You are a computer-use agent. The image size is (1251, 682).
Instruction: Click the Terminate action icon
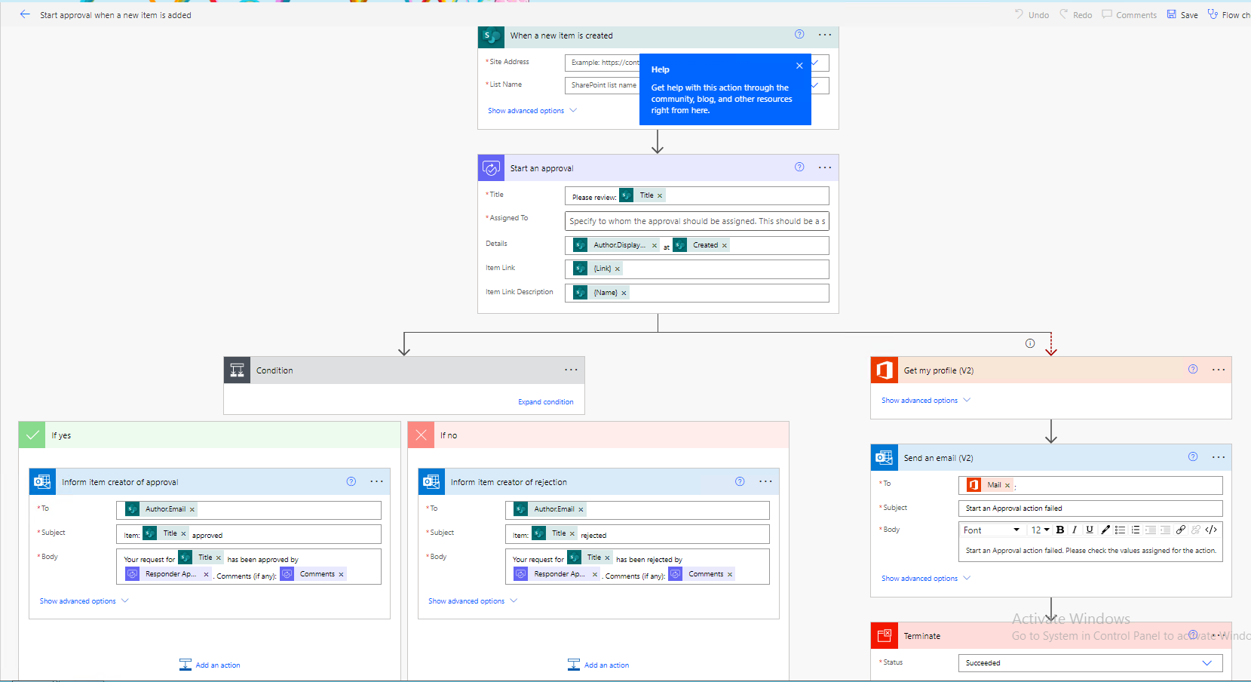tap(884, 636)
